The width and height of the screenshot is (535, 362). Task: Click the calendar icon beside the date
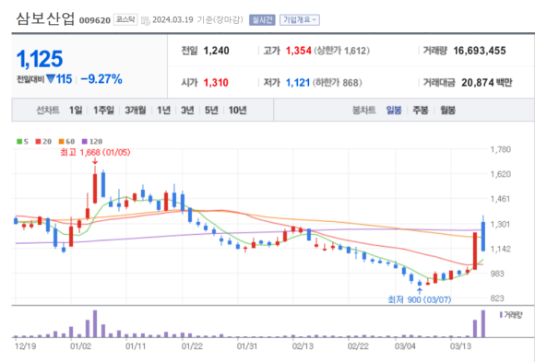click(x=146, y=21)
